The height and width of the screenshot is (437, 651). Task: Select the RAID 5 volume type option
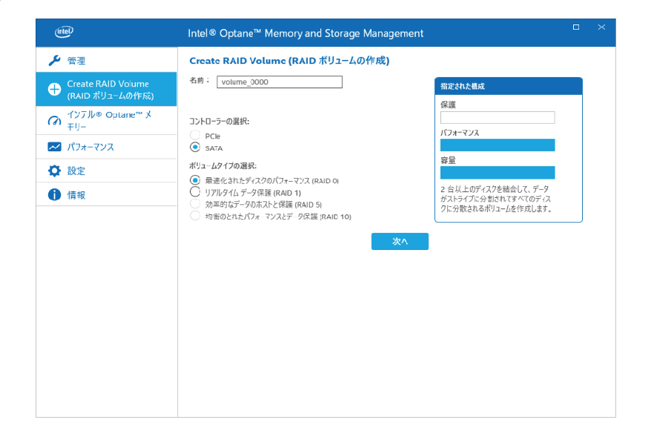coord(195,204)
